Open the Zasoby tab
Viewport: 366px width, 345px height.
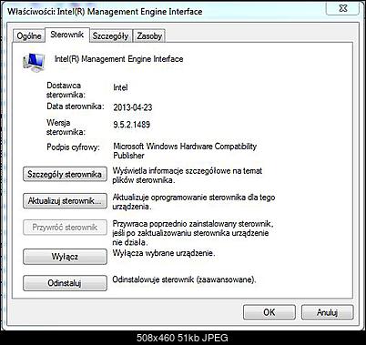[149, 36]
